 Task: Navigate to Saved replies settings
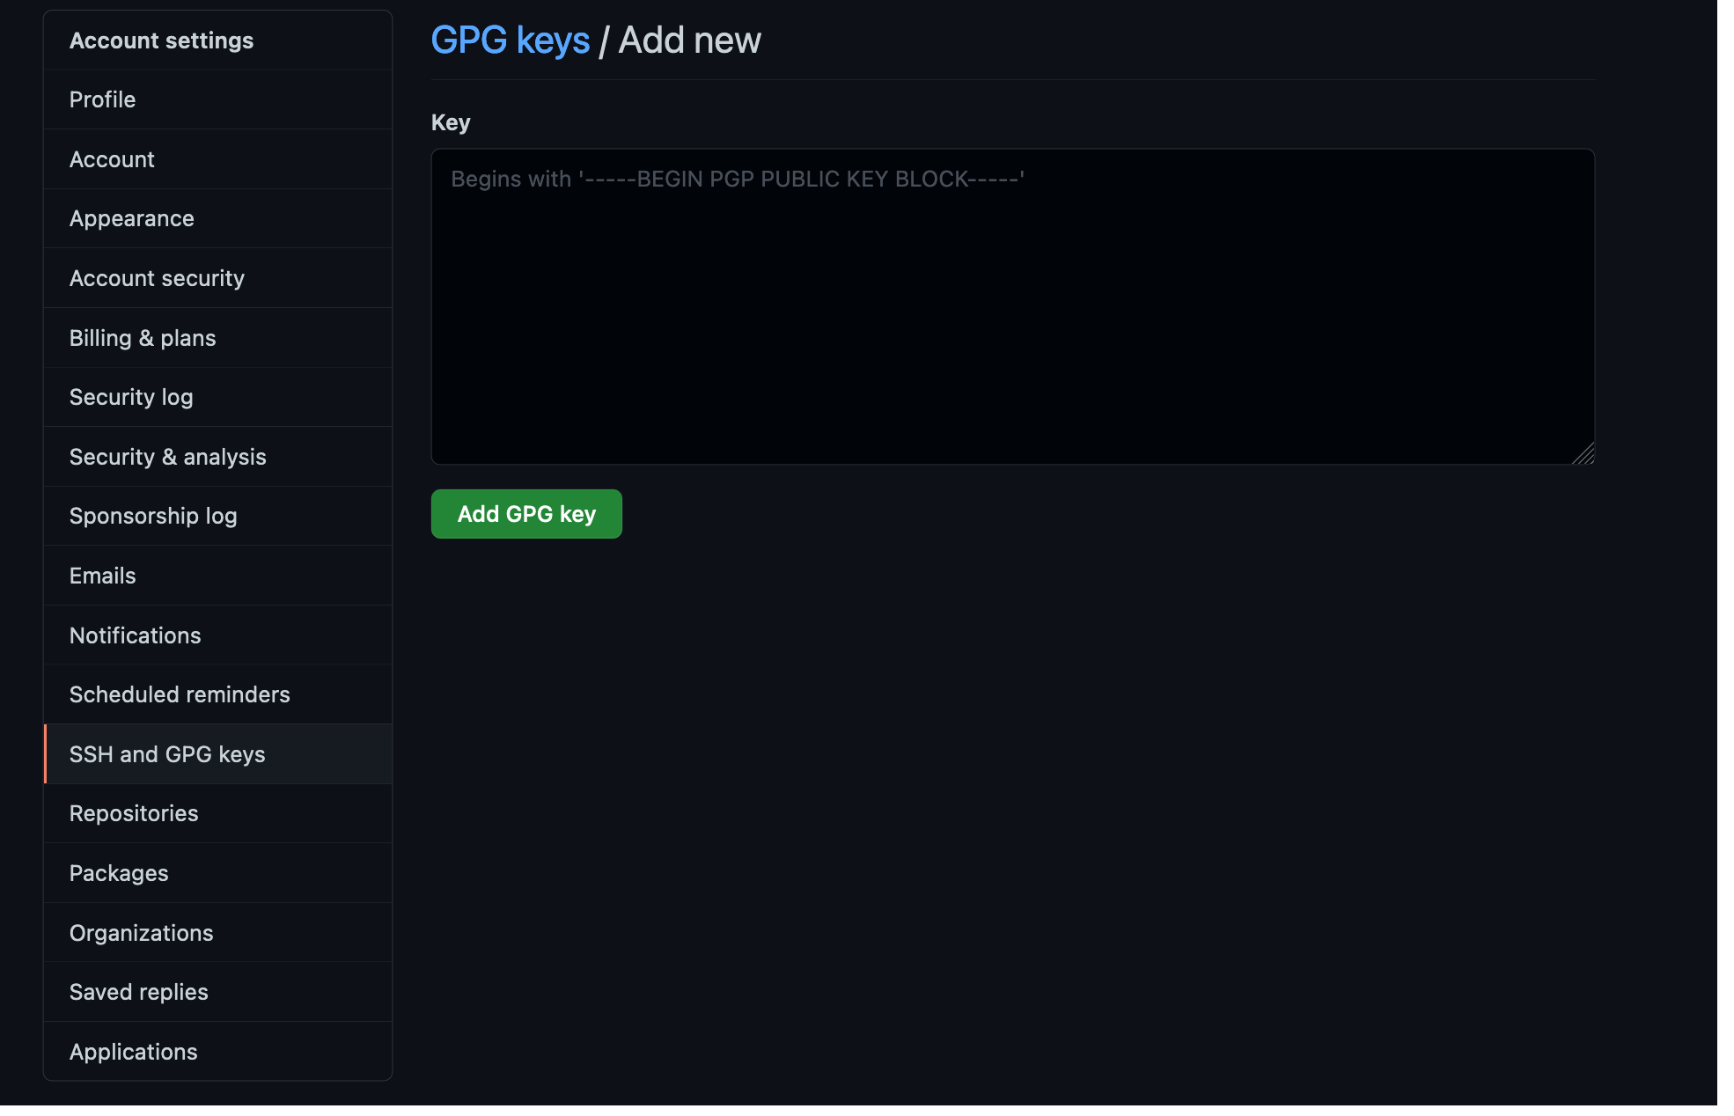[139, 992]
